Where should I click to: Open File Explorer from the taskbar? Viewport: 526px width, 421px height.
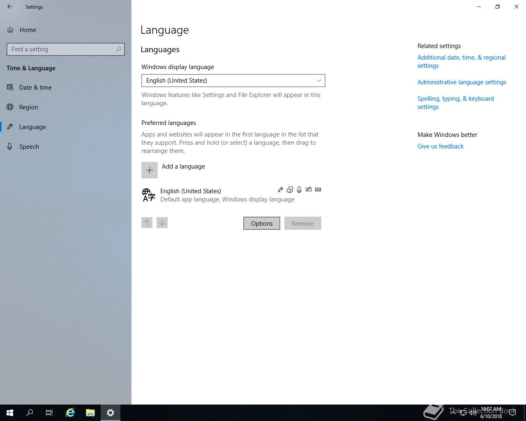pyautogui.click(x=90, y=413)
